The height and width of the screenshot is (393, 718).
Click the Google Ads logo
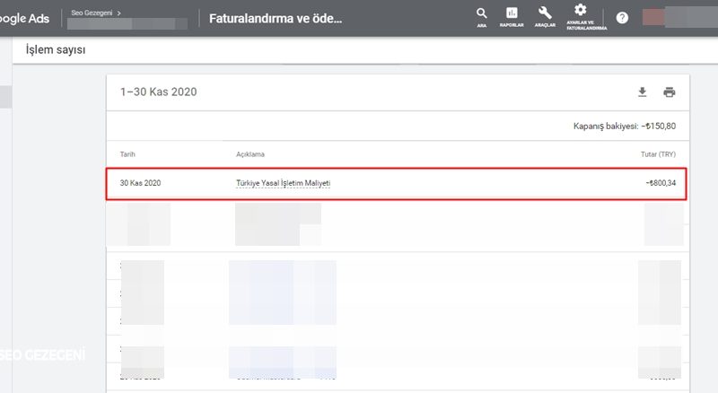pyautogui.click(x=25, y=18)
